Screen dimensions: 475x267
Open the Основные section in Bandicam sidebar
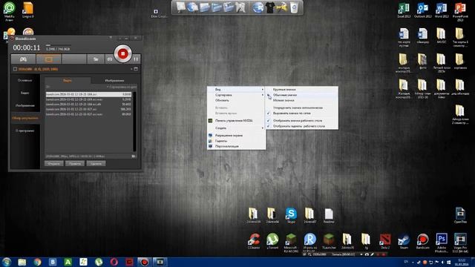pos(24,81)
